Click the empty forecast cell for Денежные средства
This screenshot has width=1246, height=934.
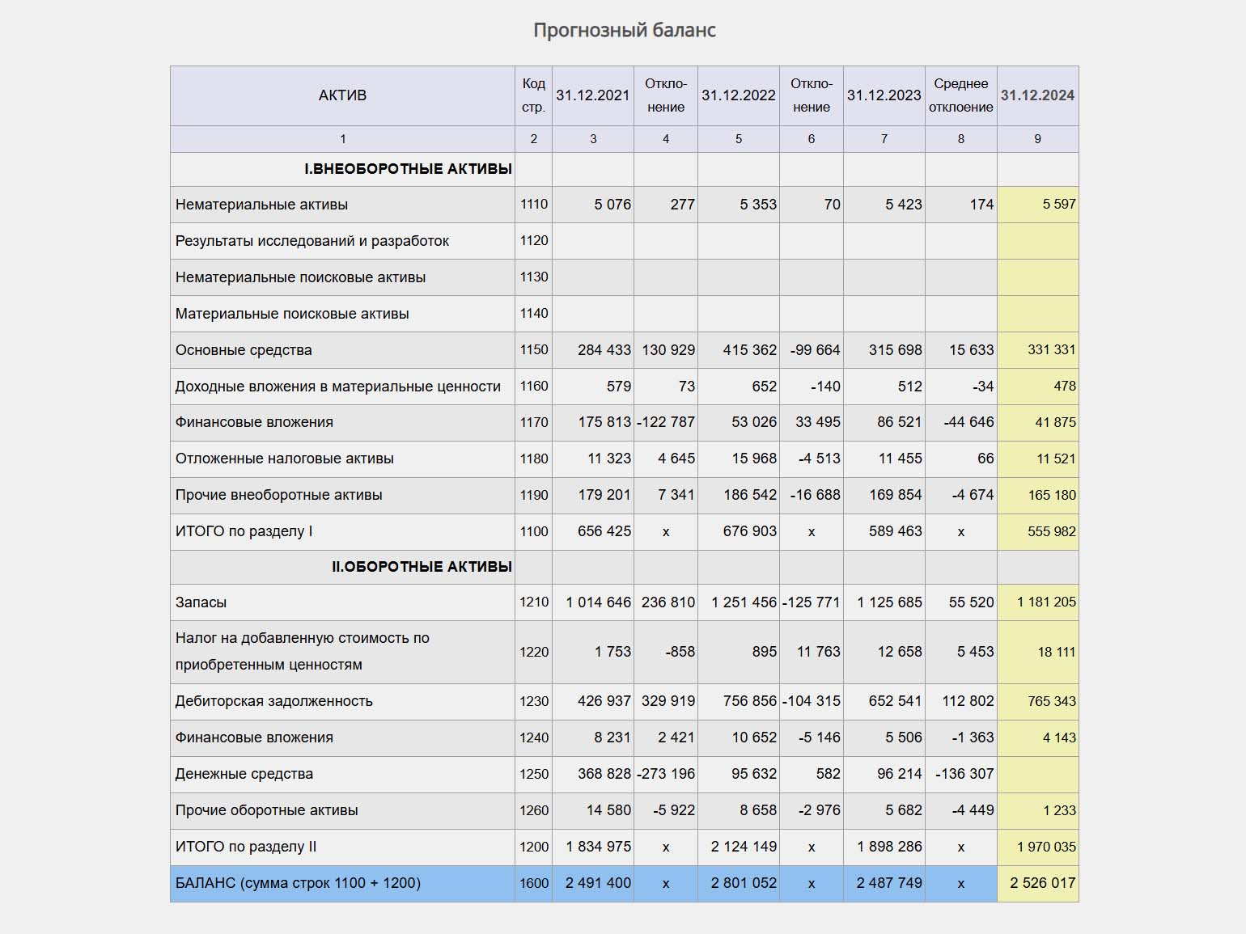click(1037, 774)
